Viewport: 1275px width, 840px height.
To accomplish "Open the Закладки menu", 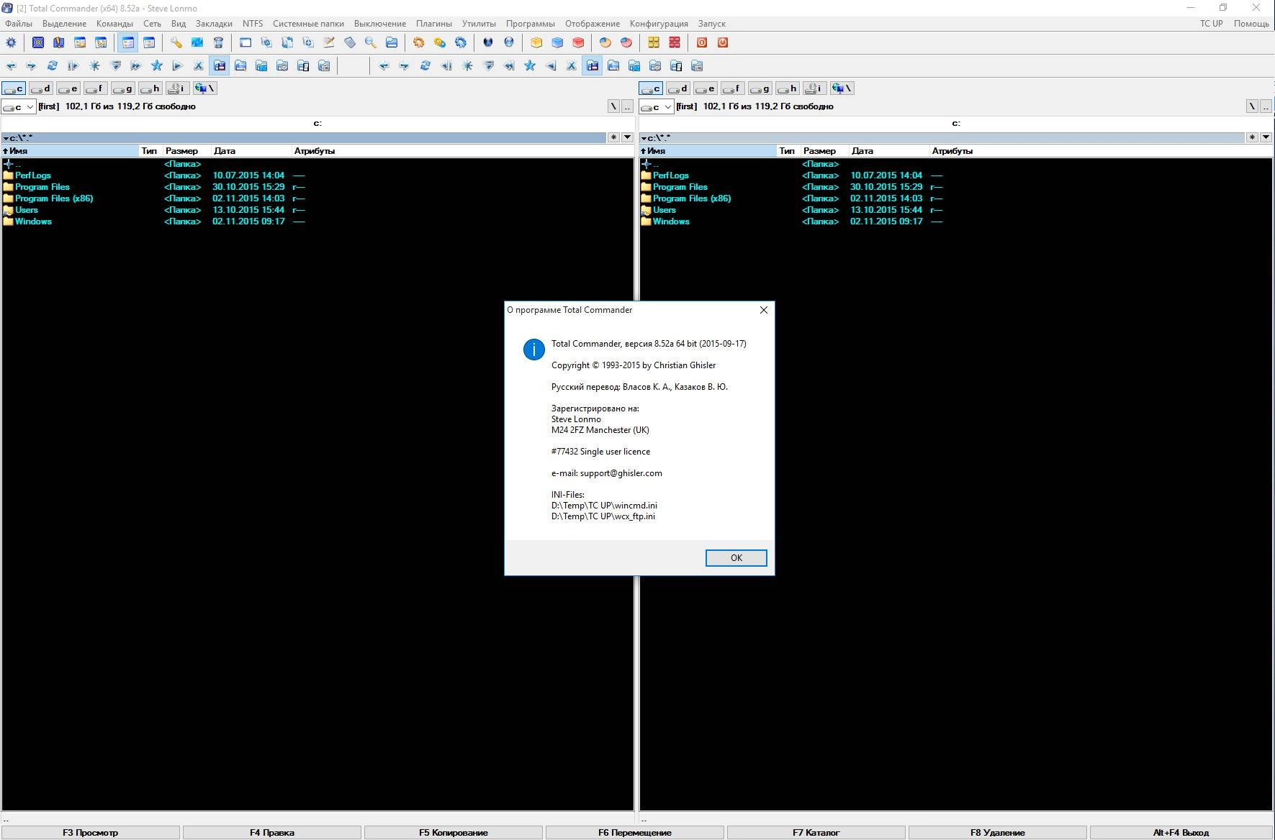I will (x=214, y=24).
